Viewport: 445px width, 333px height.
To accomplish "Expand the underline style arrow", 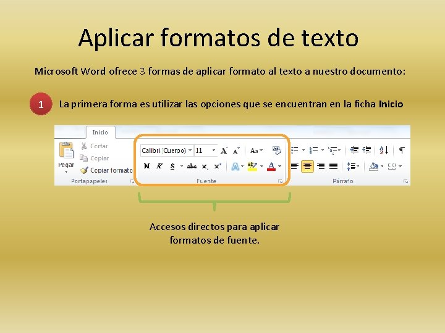I will (x=181, y=166).
